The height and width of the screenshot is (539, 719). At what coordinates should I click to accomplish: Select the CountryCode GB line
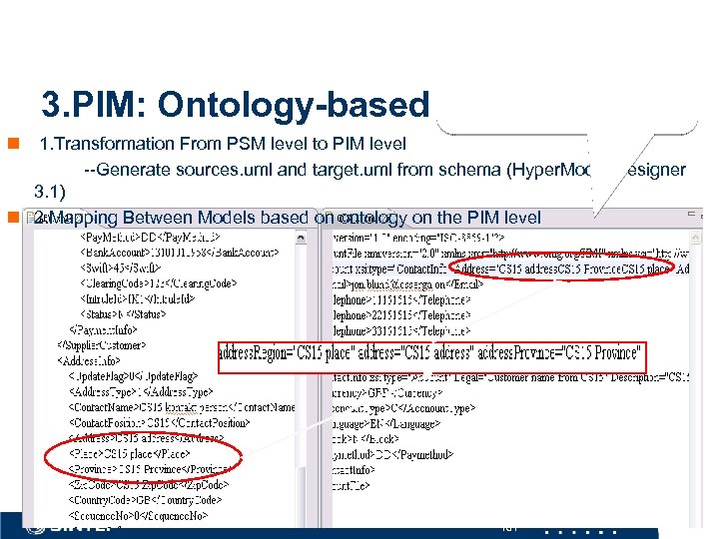pos(145,500)
